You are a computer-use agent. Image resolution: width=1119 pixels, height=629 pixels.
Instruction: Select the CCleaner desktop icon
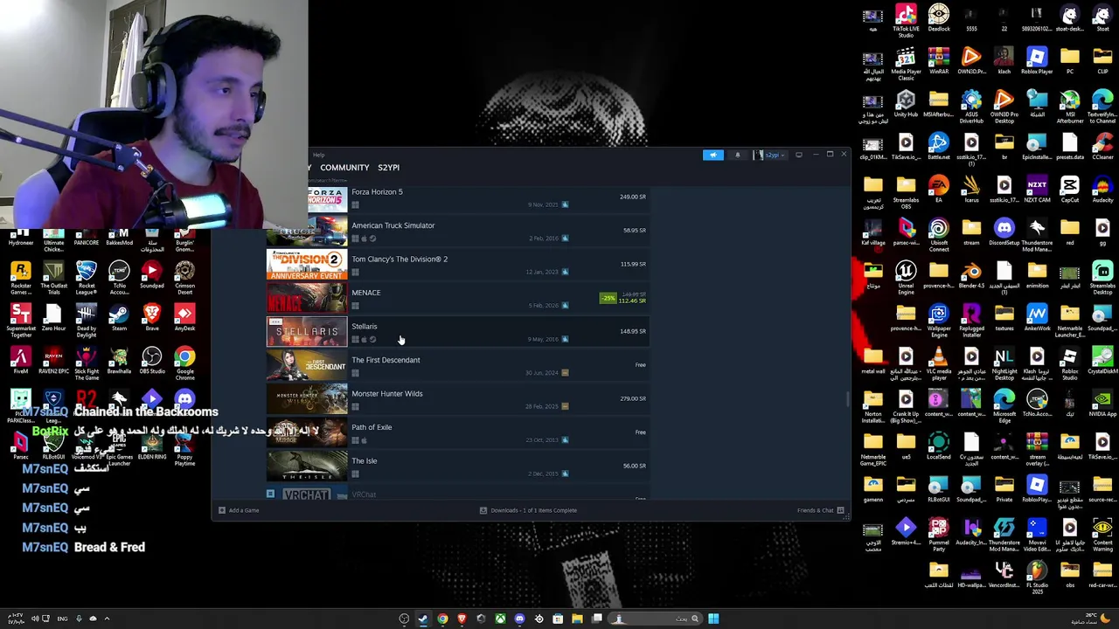1102,147
